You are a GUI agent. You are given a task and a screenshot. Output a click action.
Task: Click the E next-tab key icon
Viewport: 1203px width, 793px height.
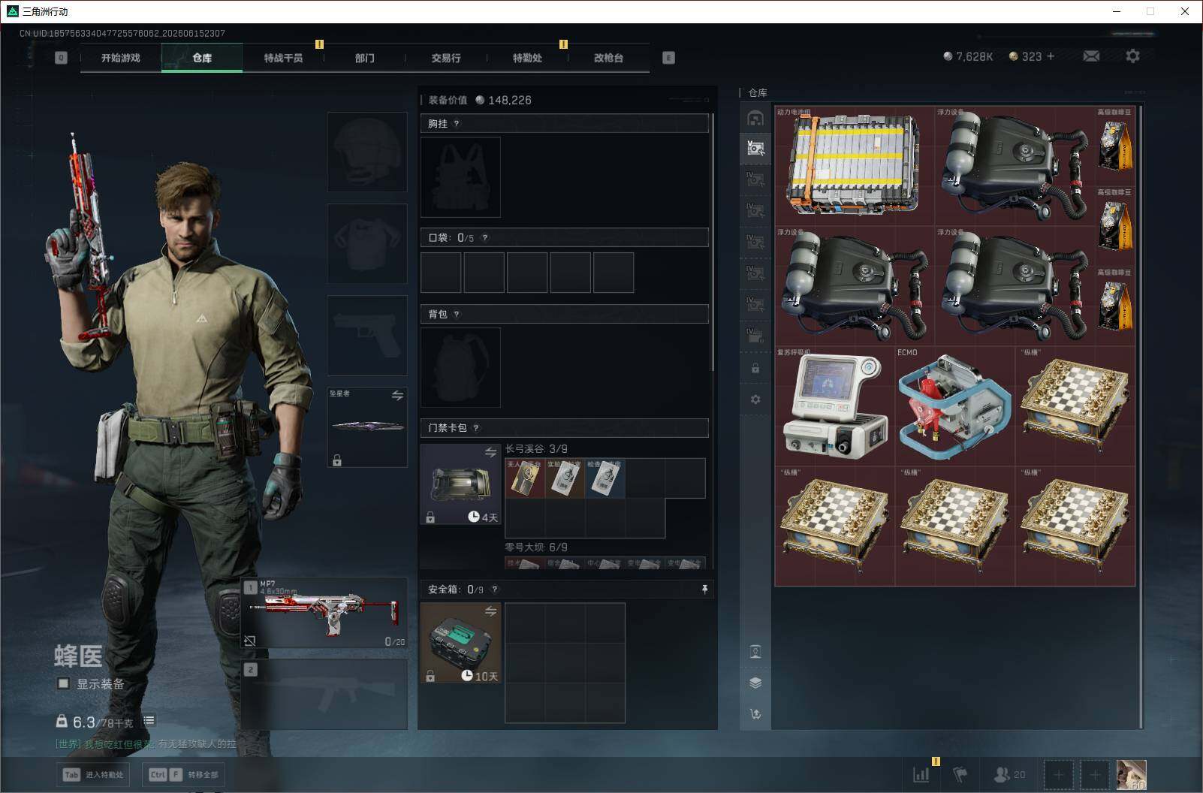[x=668, y=58]
